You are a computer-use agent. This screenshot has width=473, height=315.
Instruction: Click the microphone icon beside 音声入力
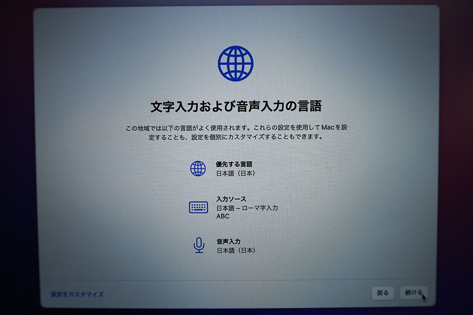coord(199,245)
